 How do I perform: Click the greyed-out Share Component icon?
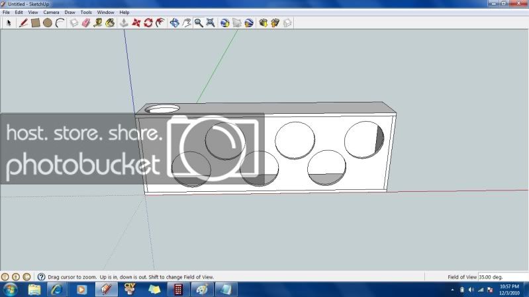click(287, 23)
